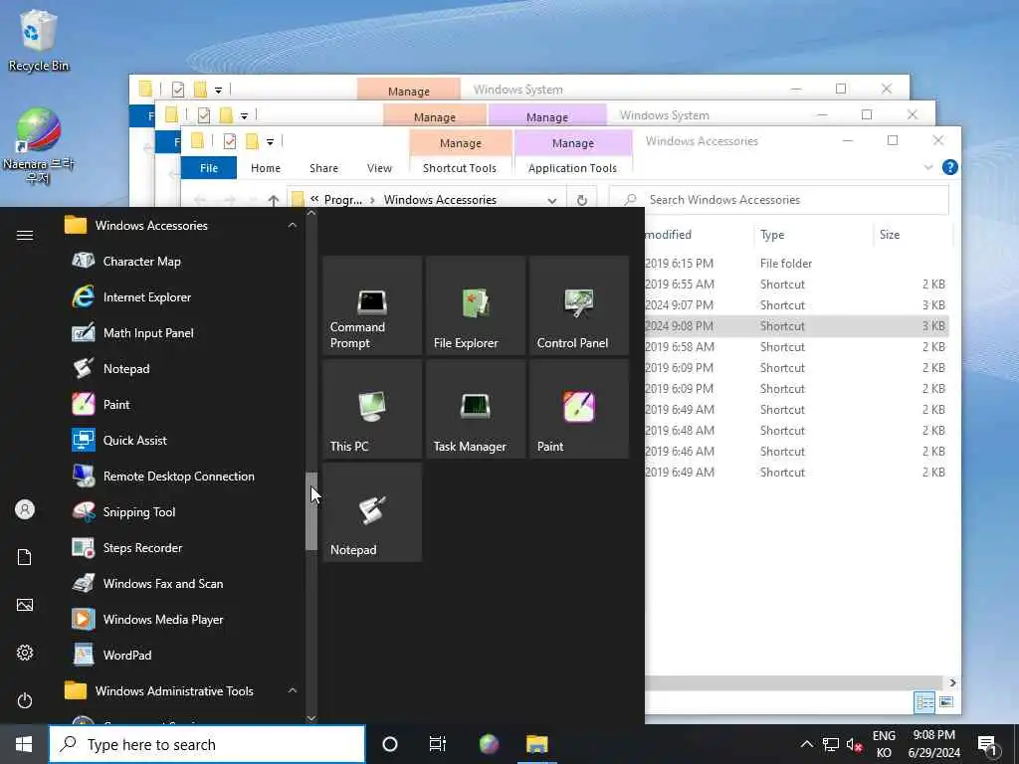This screenshot has height=764, width=1019.
Task: Open the Notepad tile
Action: [x=372, y=512]
